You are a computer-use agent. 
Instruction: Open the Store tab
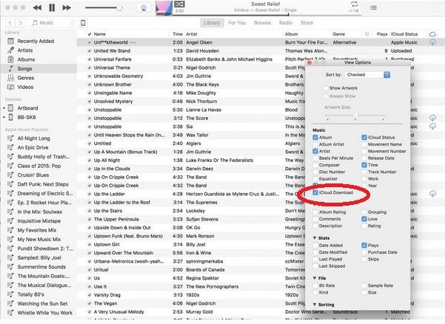pyautogui.click(x=307, y=23)
